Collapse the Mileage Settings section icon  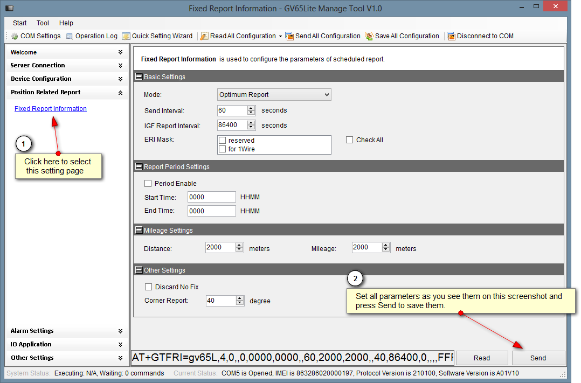(x=139, y=230)
